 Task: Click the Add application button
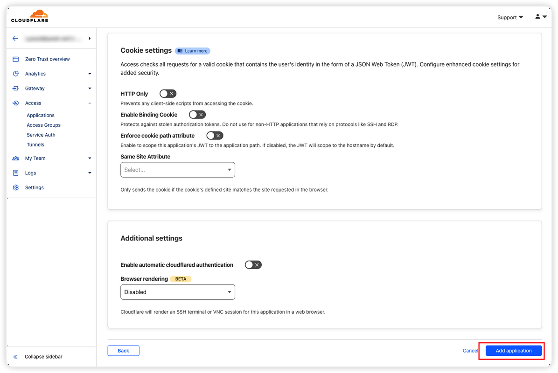(514, 351)
